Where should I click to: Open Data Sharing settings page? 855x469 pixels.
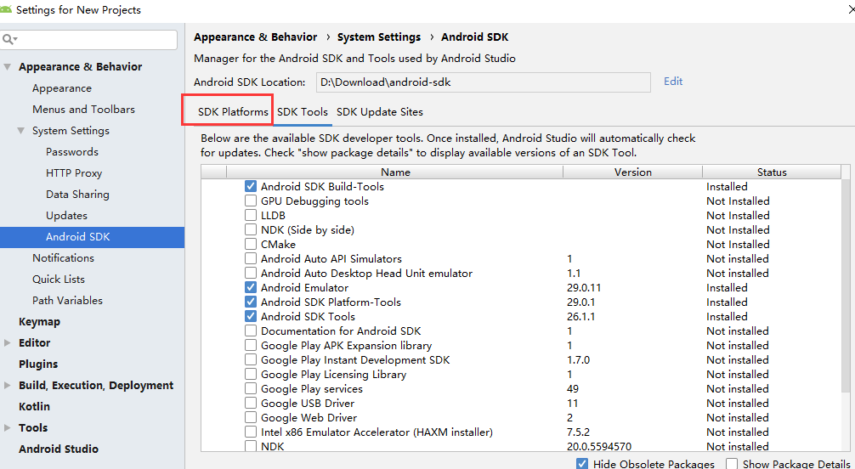coord(77,195)
